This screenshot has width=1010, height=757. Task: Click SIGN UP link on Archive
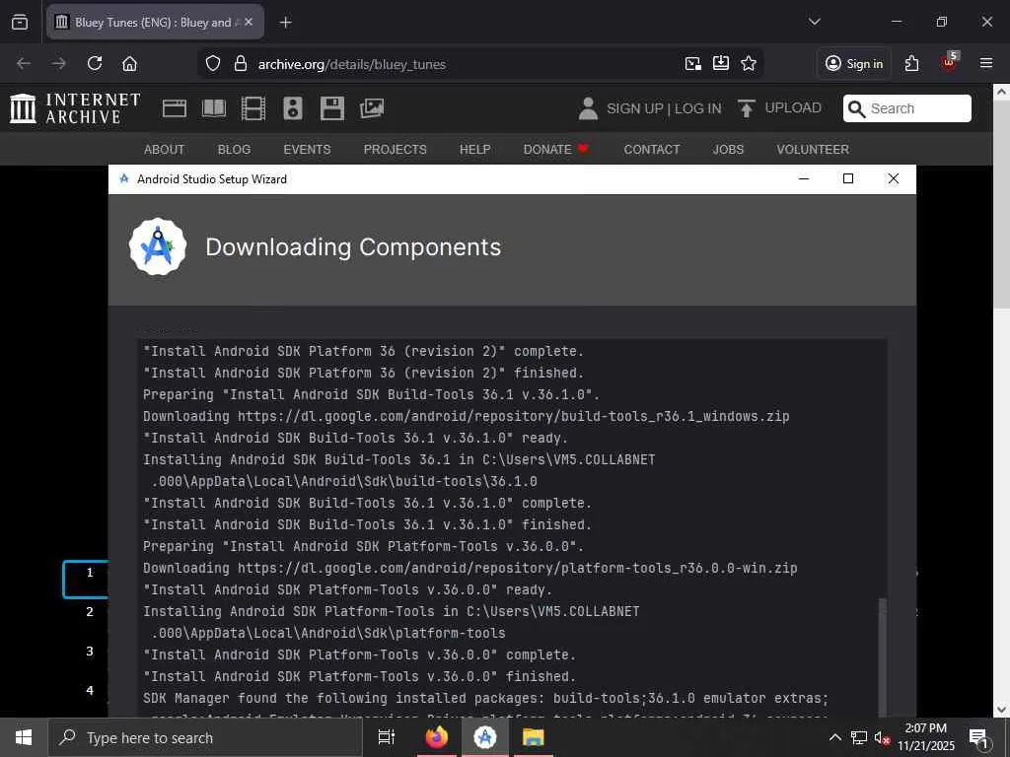pos(634,108)
